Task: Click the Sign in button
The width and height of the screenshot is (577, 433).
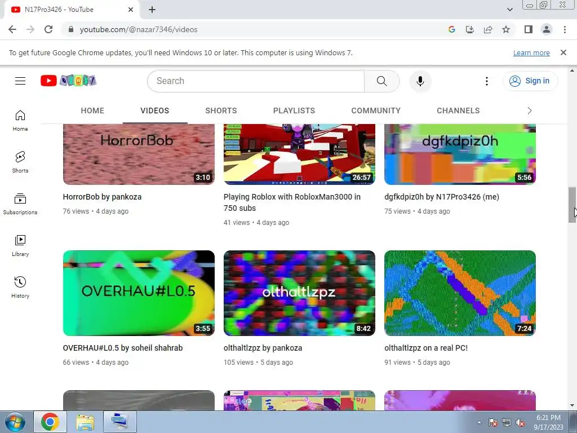Action: (x=530, y=81)
